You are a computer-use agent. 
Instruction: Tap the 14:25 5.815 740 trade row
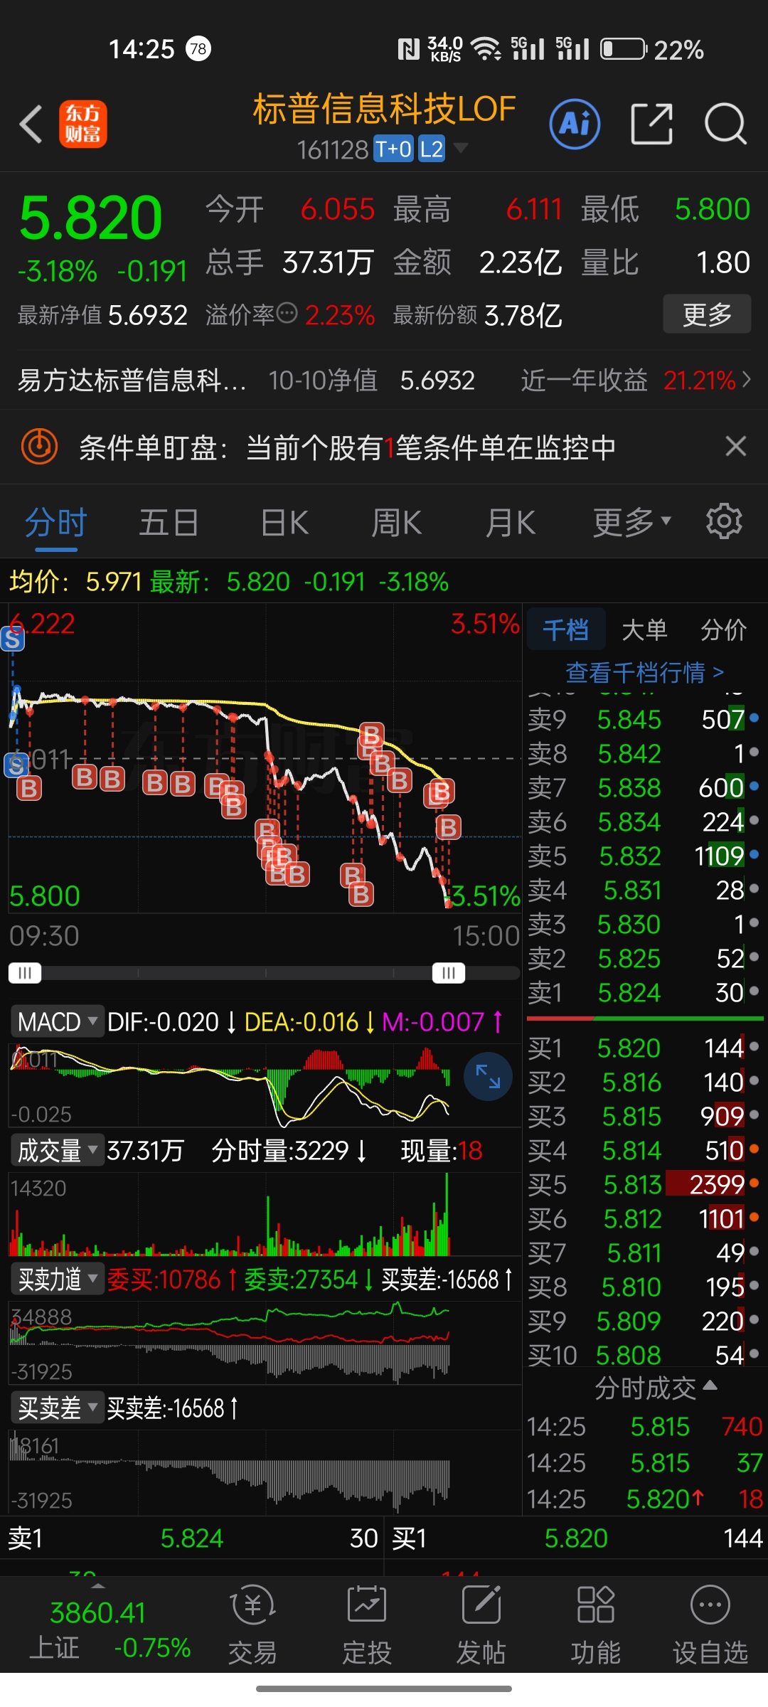[x=644, y=1426]
